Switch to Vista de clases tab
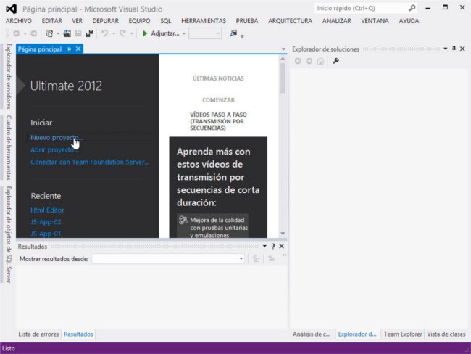 446,334
